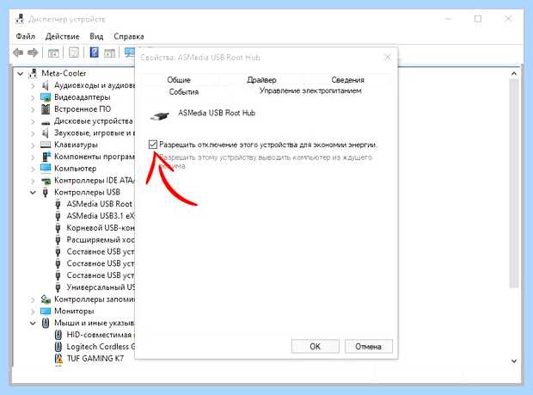533x395 pixels.
Task: Expand the Звуковые, игровые node
Action: pos(33,133)
